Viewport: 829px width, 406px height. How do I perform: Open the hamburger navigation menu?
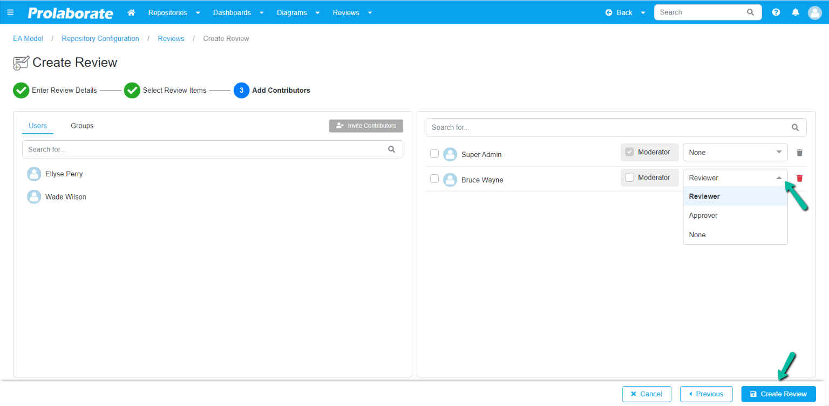coord(10,12)
